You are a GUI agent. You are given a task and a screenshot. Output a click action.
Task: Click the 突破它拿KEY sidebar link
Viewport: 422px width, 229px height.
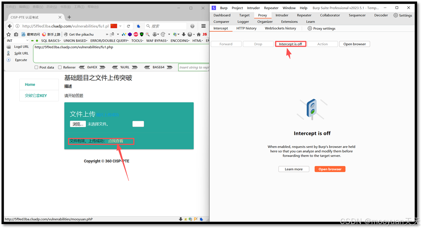[36, 95]
